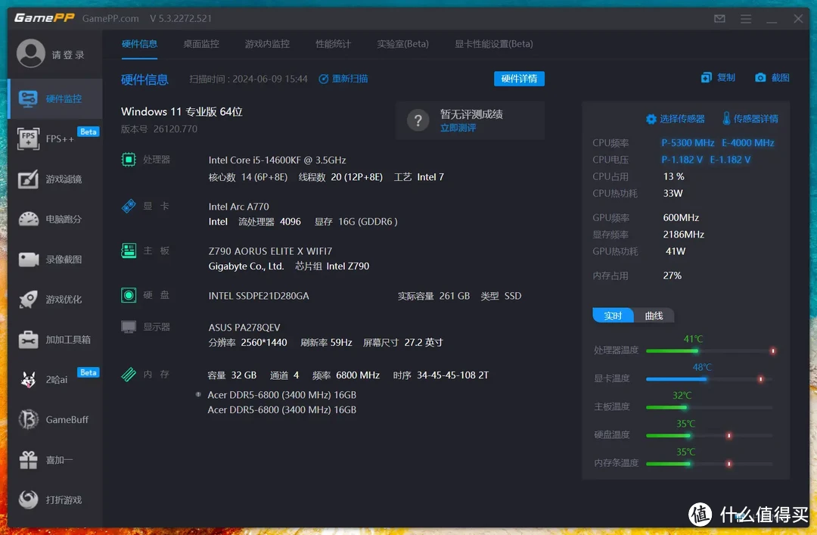Viewport: 817px width, 535px height.
Task: Click the question mark benchmark icon
Action: [418, 121]
